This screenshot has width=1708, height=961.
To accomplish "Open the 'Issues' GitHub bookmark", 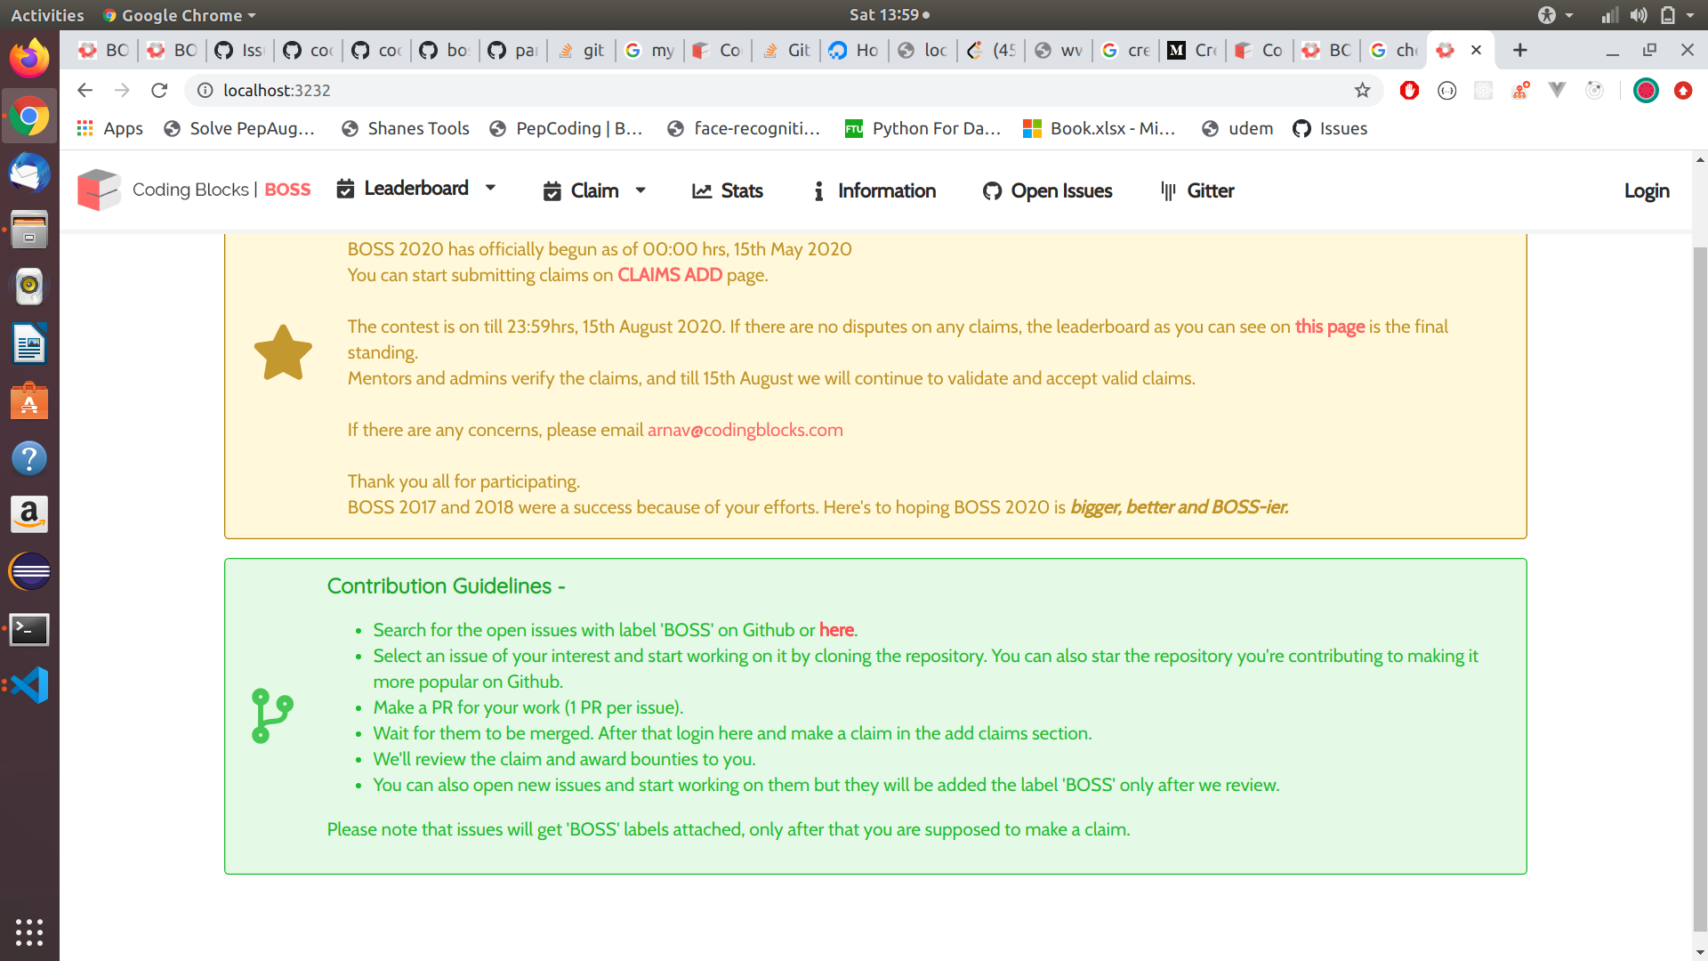I will pyautogui.click(x=1330, y=128).
